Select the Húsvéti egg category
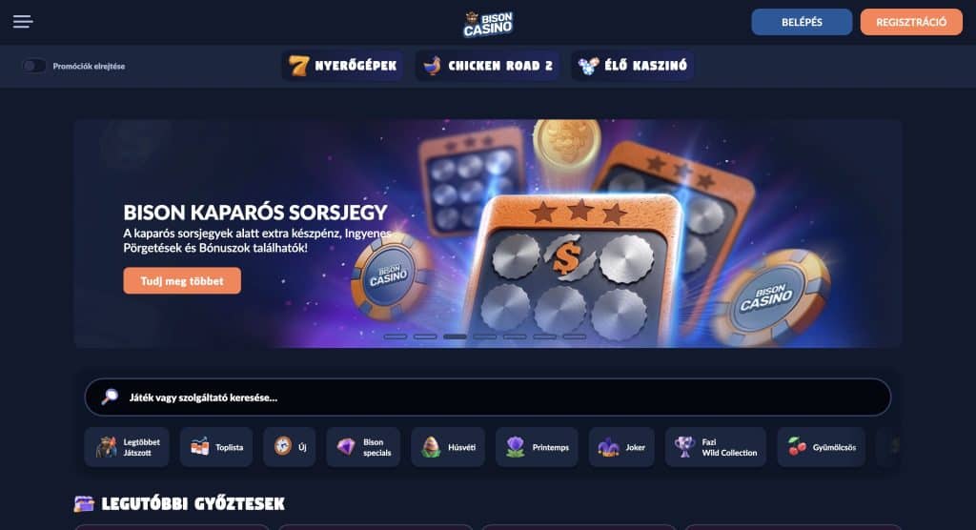The width and height of the screenshot is (976, 530). 448,447
